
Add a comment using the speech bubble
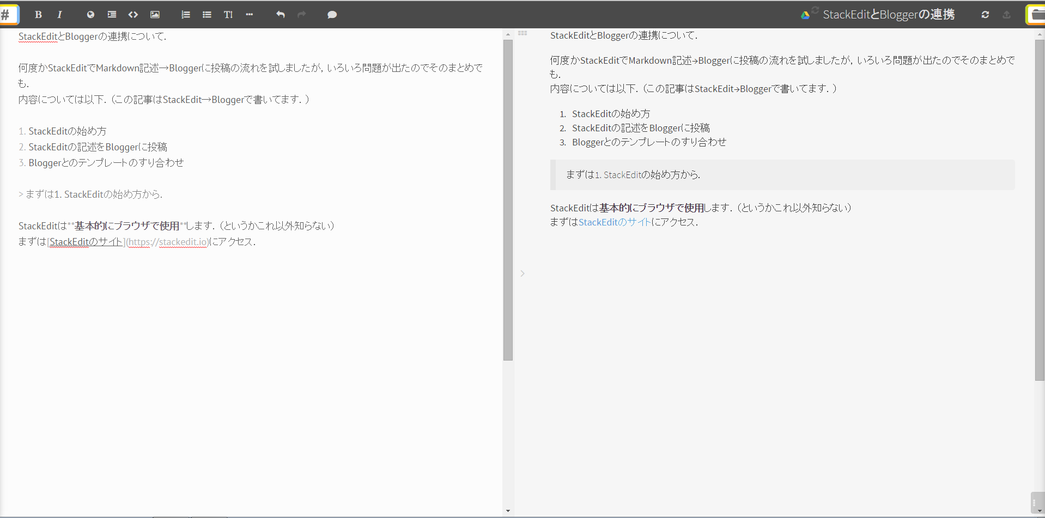[x=332, y=15]
